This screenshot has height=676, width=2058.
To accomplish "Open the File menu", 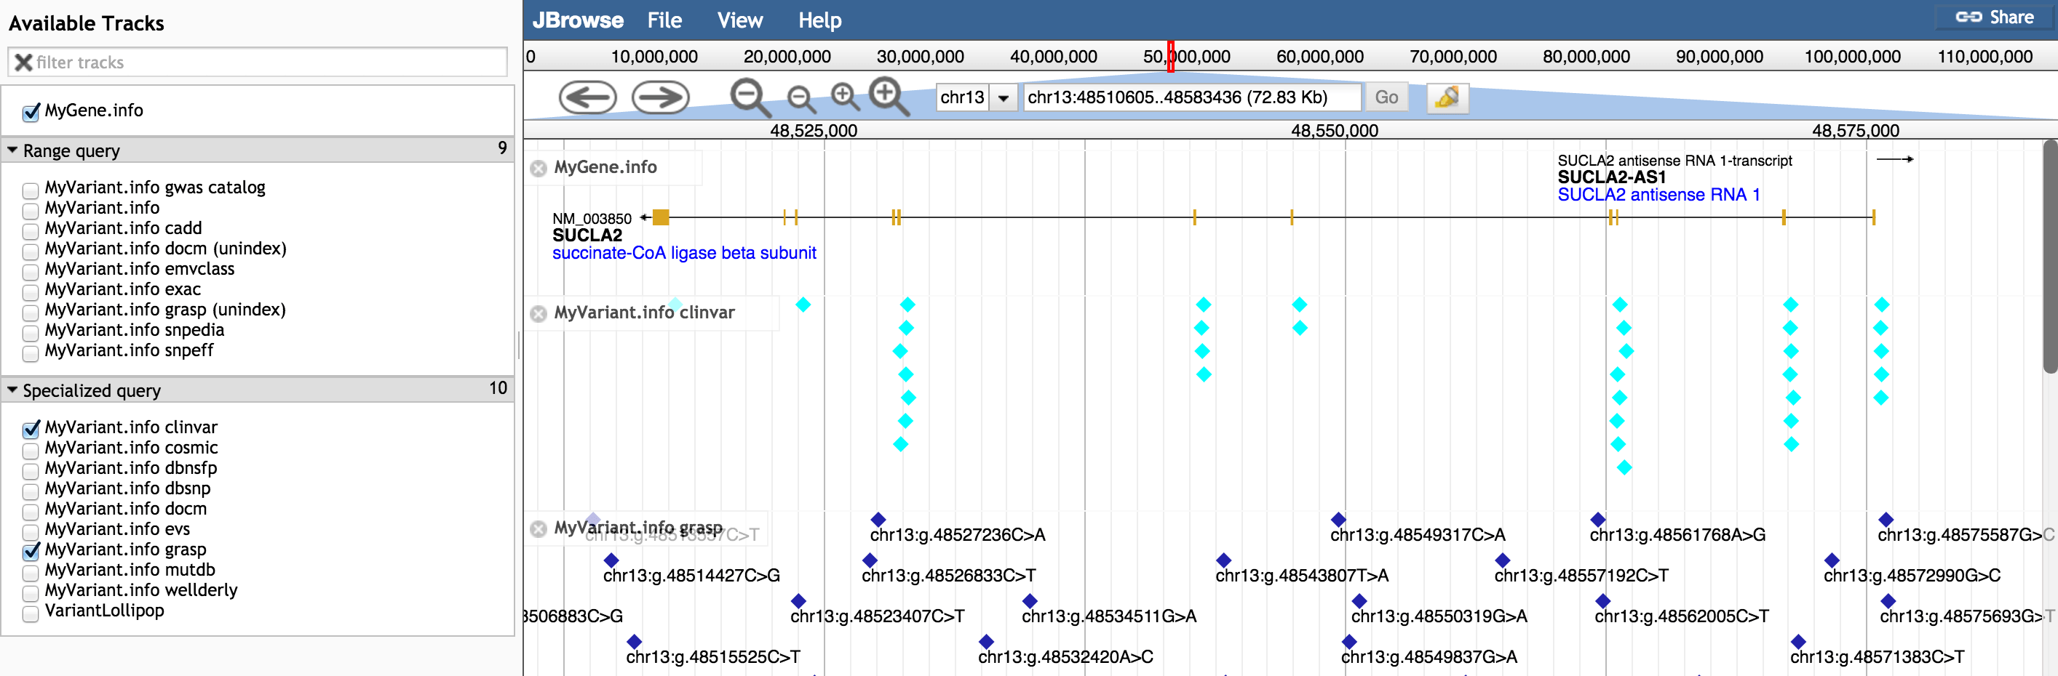I will click(664, 20).
